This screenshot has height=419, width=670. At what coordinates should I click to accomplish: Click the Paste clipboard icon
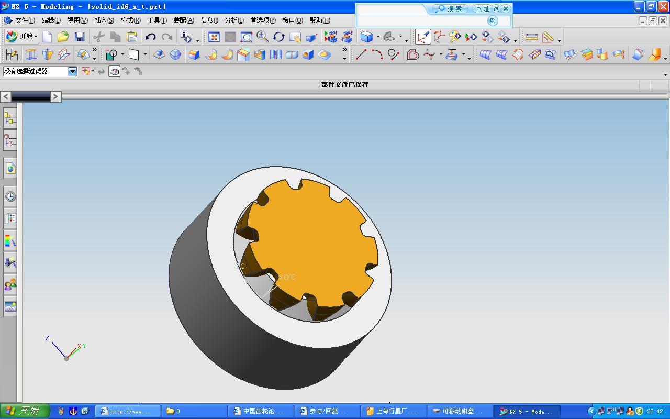pyautogui.click(x=131, y=37)
